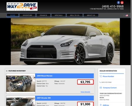Click View Details for Nissan Murano
This screenshot has width=132, height=106.
click(x=85, y=92)
